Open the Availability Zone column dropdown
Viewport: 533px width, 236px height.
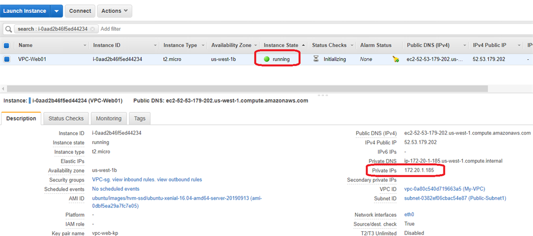pos(255,46)
